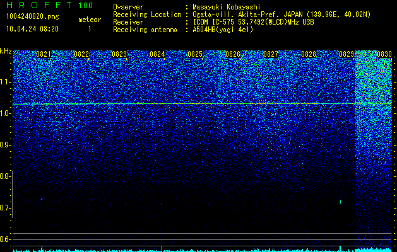This screenshot has width=397, height=252.
Task: Click the Ogata-vill. Akita-Pref. JAPAN location text
Action: point(281,14)
